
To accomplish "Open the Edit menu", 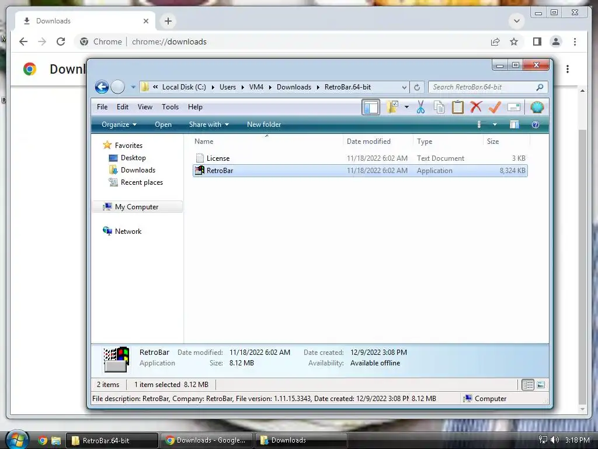I will click(123, 107).
